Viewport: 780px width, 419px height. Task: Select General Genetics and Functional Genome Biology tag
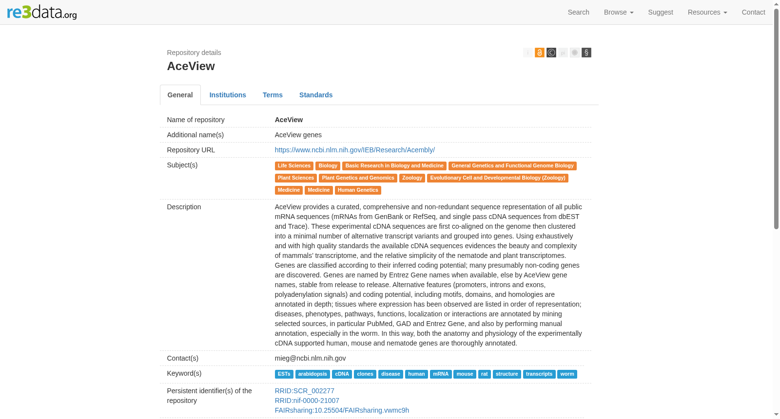[x=512, y=166]
